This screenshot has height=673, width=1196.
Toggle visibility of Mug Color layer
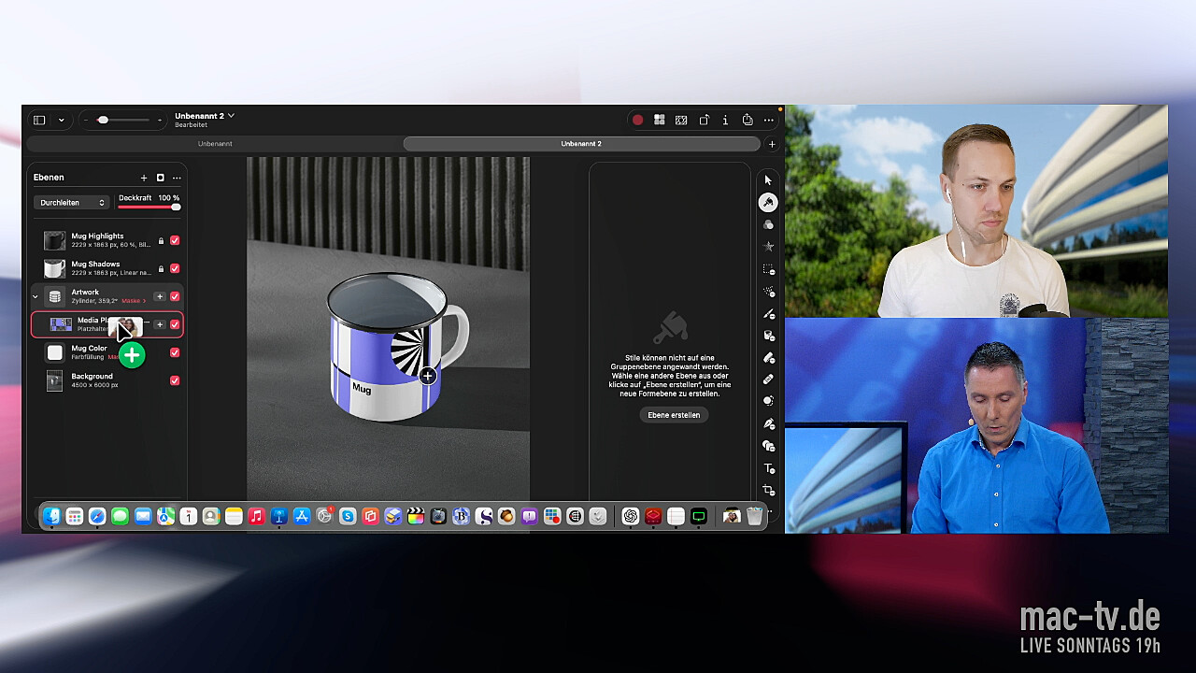pyautogui.click(x=175, y=352)
